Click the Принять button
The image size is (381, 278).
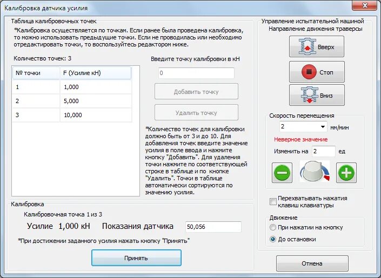coord(136,258)
